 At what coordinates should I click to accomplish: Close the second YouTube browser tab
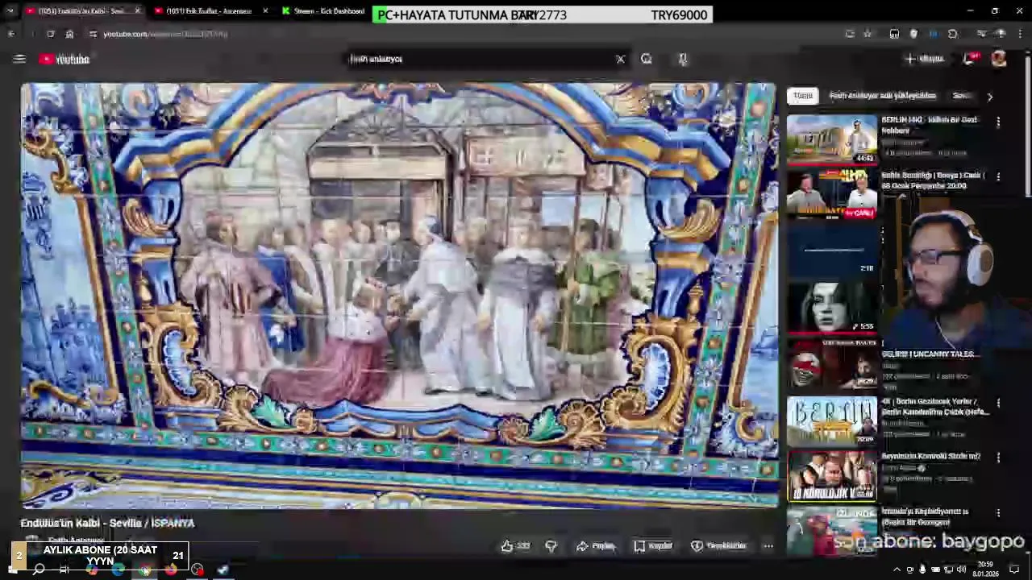point(265,11)
